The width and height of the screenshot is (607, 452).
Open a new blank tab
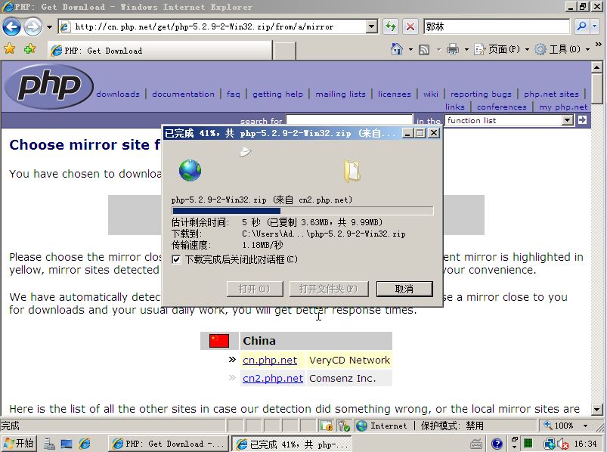click(x=284, y=51)
